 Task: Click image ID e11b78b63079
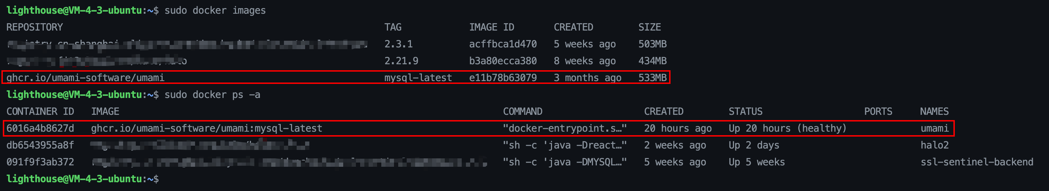pyautogui.click(x=503, y=78)
